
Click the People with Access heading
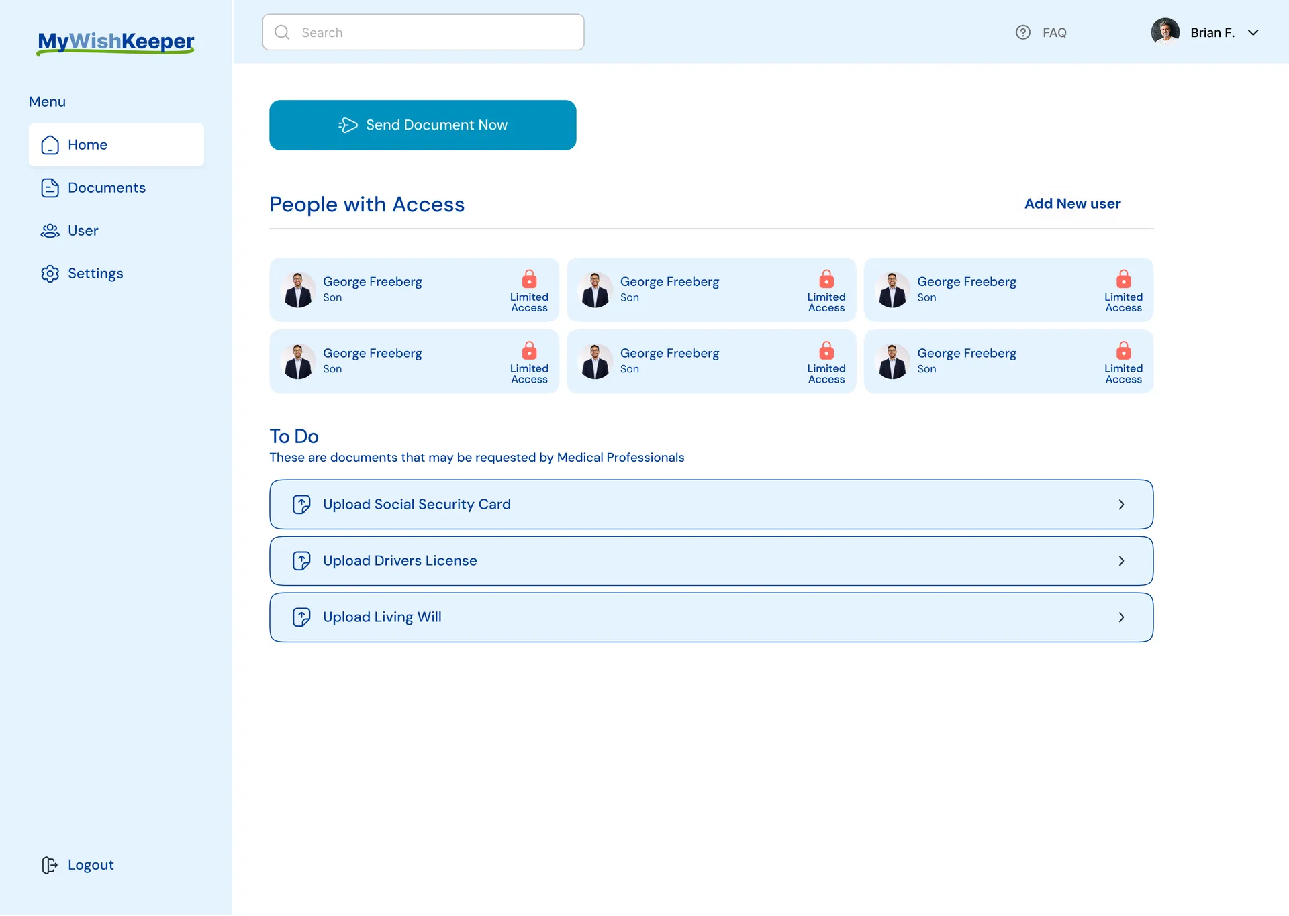(367, 204)
